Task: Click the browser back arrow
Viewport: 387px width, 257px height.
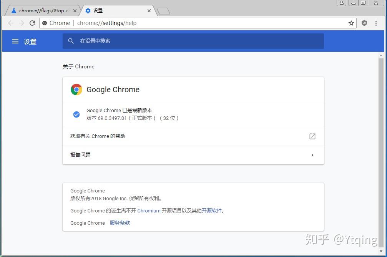Action: tap(11, 23)
